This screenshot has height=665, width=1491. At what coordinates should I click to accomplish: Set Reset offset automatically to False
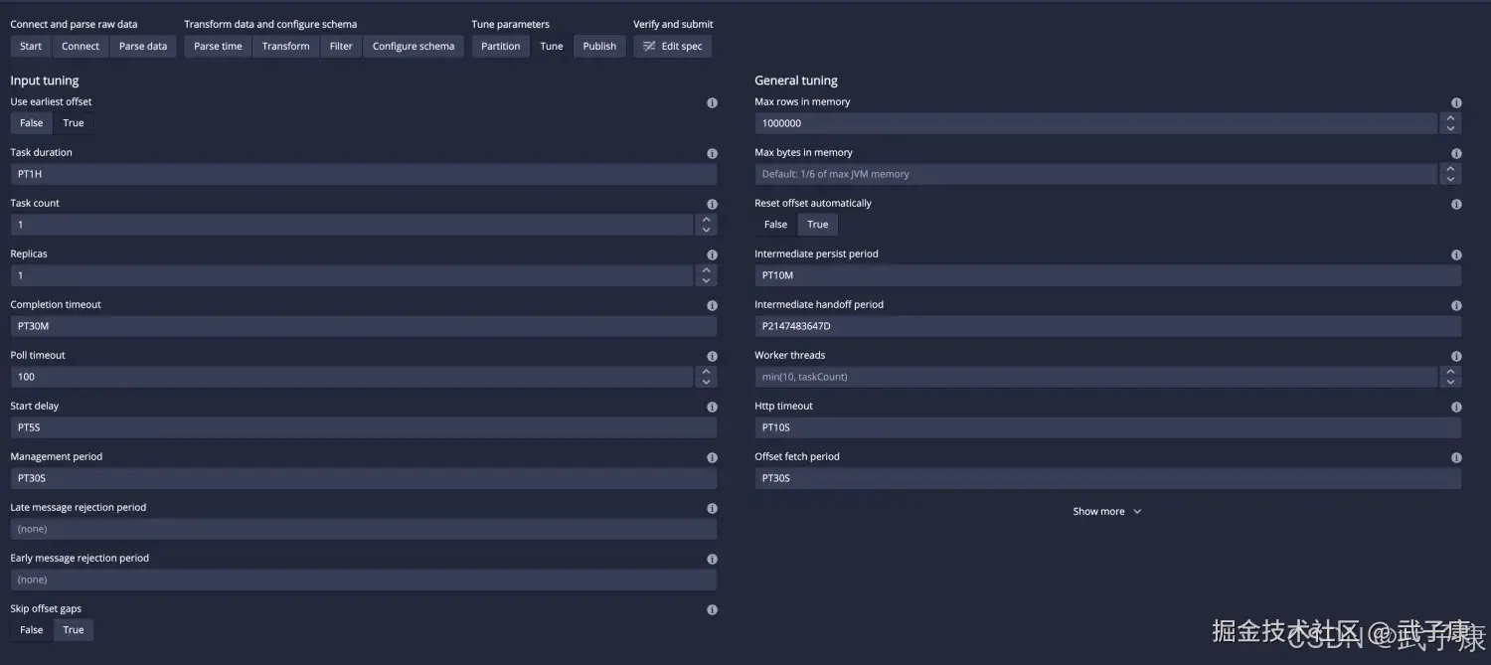pos(775,225)
